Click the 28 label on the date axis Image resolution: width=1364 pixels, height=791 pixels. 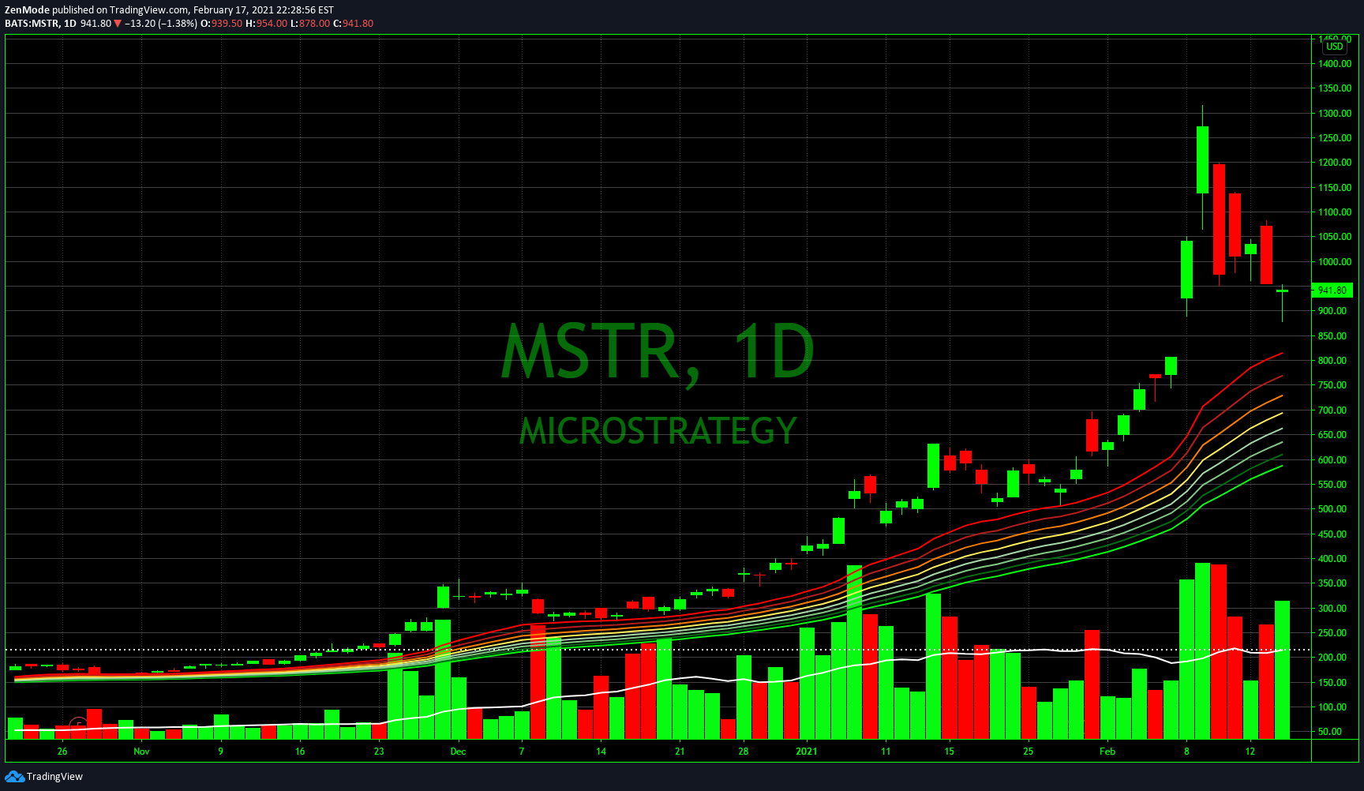point(744,752)
